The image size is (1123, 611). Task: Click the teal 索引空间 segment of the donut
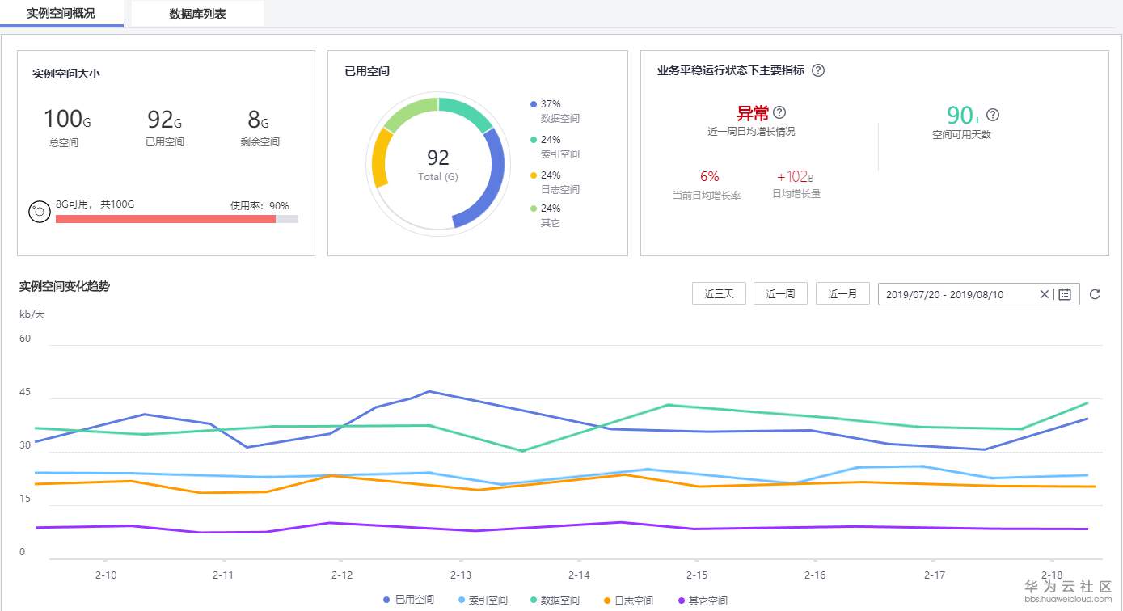(x=467, y=112)
